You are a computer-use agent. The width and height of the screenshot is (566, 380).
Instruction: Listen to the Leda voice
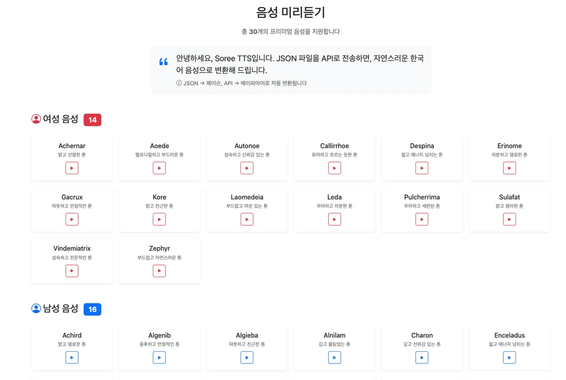pos(334,220)
